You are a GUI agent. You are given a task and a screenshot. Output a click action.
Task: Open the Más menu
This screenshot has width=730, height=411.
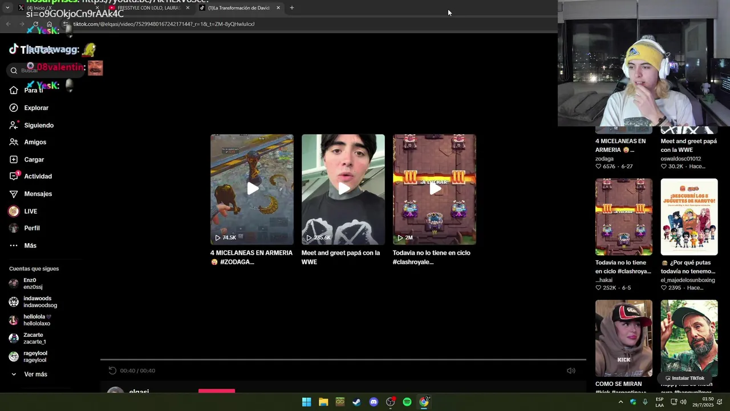pos(23,245)
